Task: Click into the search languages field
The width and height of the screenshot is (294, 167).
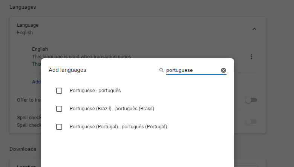Action: pos(192,70)
